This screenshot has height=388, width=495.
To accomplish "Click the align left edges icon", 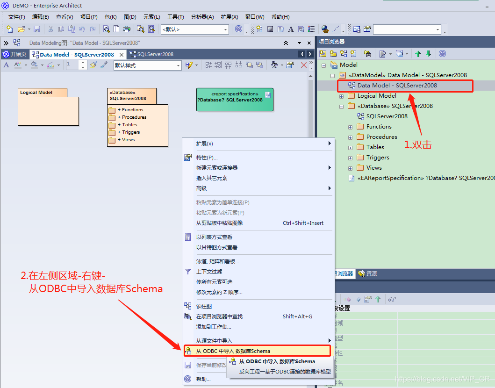I will coord(208,65).
